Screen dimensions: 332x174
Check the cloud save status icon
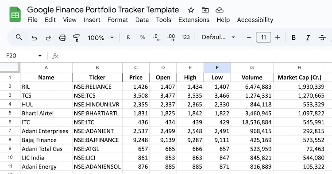[220, 10]
